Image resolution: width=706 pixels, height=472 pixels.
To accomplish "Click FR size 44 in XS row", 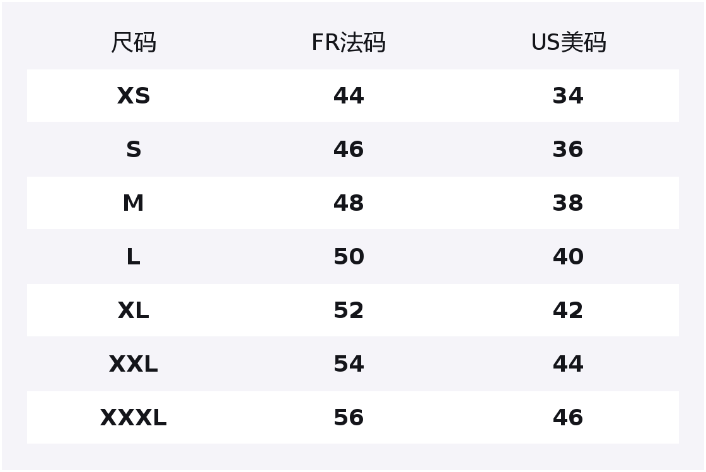I will [349, 96].
